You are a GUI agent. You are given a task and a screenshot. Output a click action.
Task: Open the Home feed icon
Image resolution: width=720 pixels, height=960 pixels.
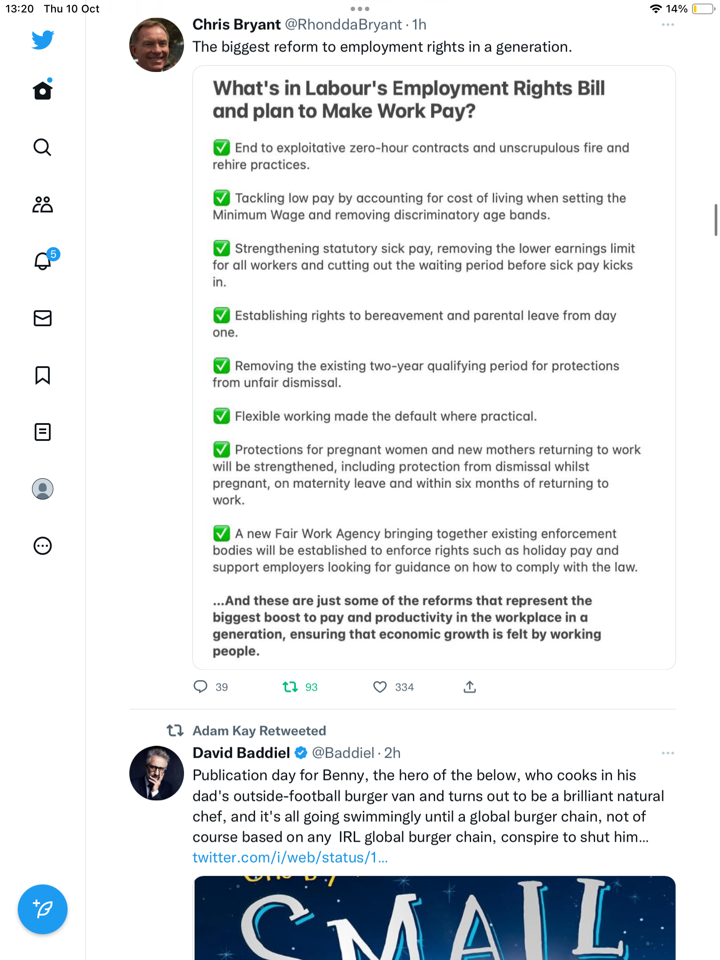43,90
